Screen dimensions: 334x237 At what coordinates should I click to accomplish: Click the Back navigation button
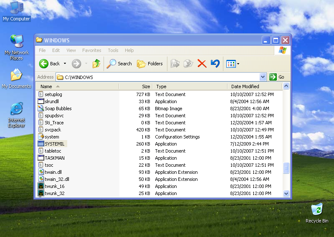coord(50,64)
